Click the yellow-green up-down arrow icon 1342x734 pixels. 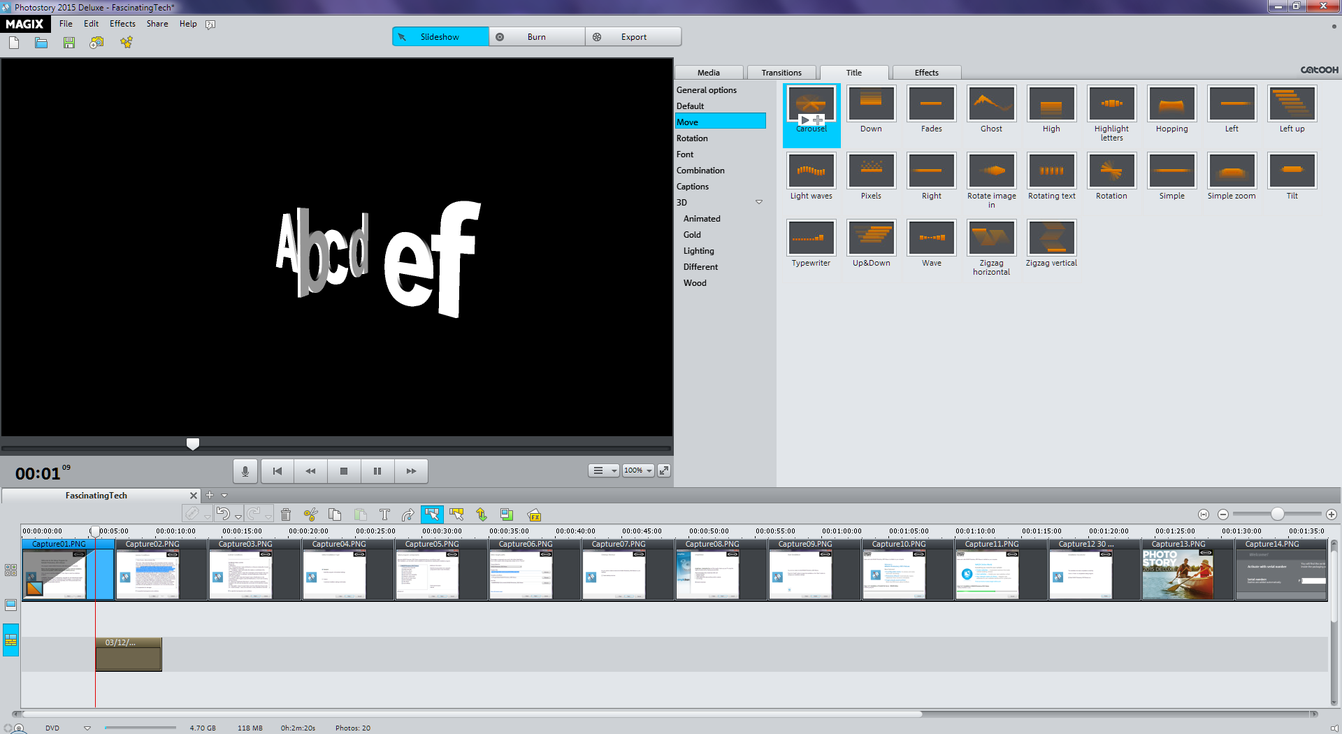point(482,514)
